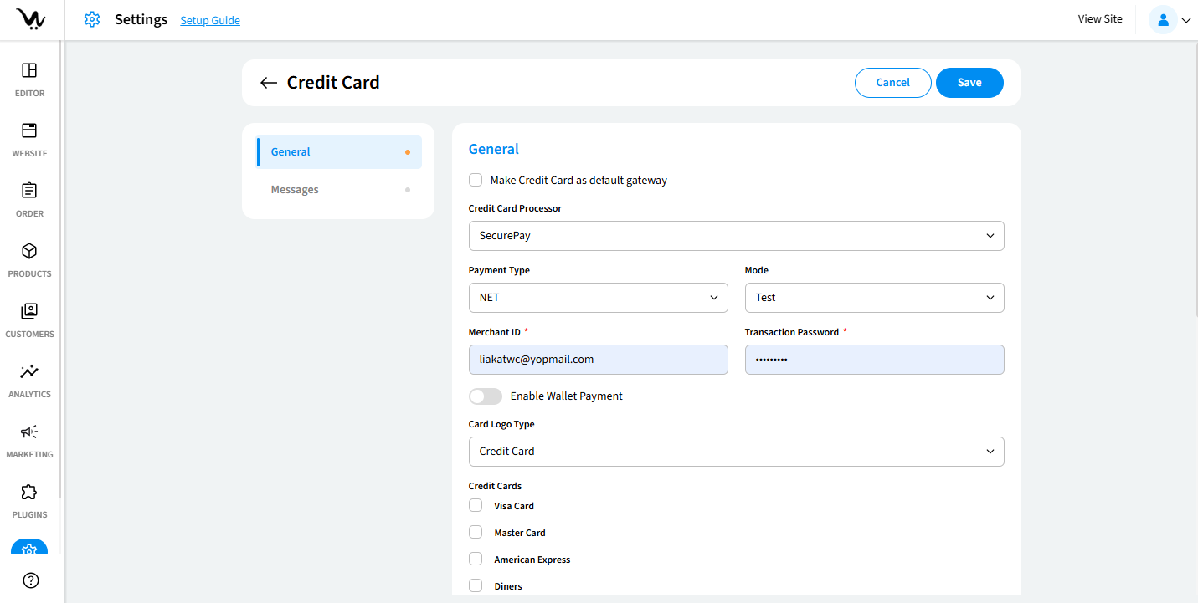Check Make Credit Card as default gateway
This screenshot has height=603, width=1198.
(476, 180)
